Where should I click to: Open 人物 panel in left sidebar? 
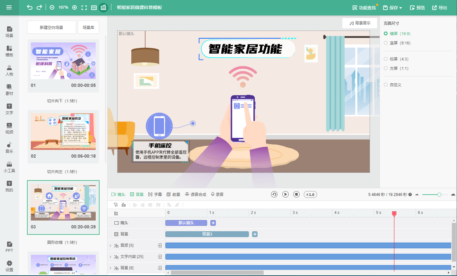(x=9, y=70)
